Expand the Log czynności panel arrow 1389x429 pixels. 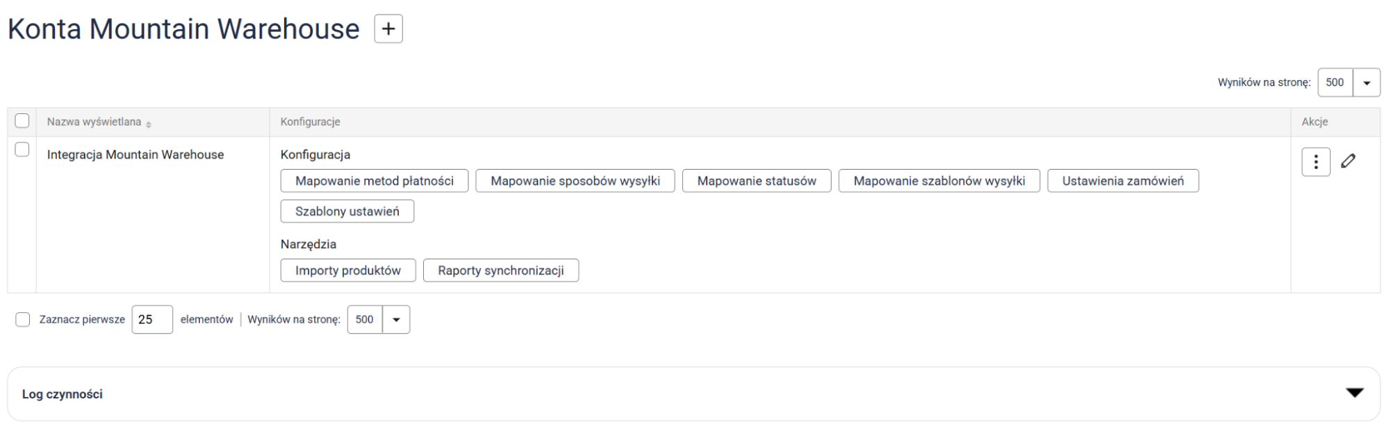[1354, 393]
